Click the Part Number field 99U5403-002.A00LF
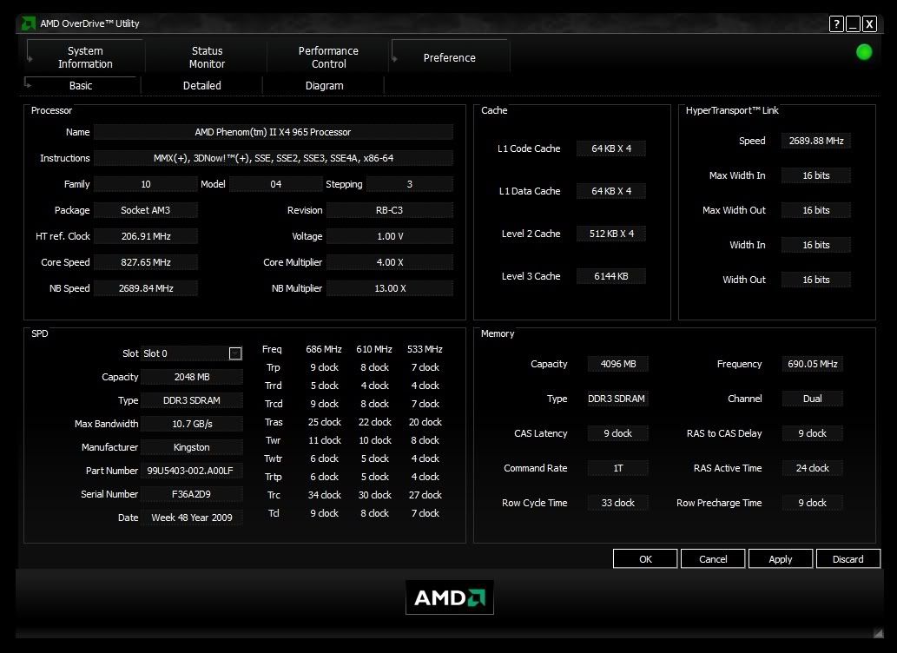Screen dimensions: 897x653 click(x=191, y=471)
